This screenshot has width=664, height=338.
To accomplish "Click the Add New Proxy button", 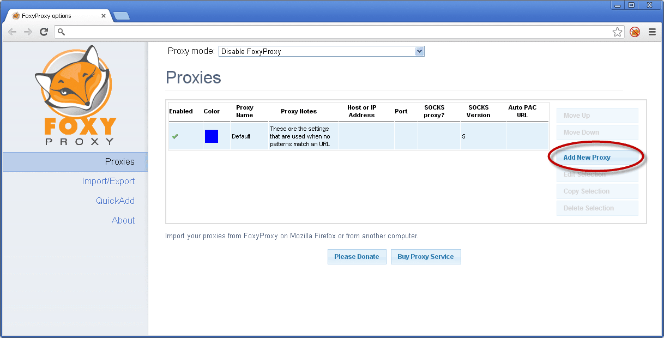I will pyautogui.click(x=597, y=158).
